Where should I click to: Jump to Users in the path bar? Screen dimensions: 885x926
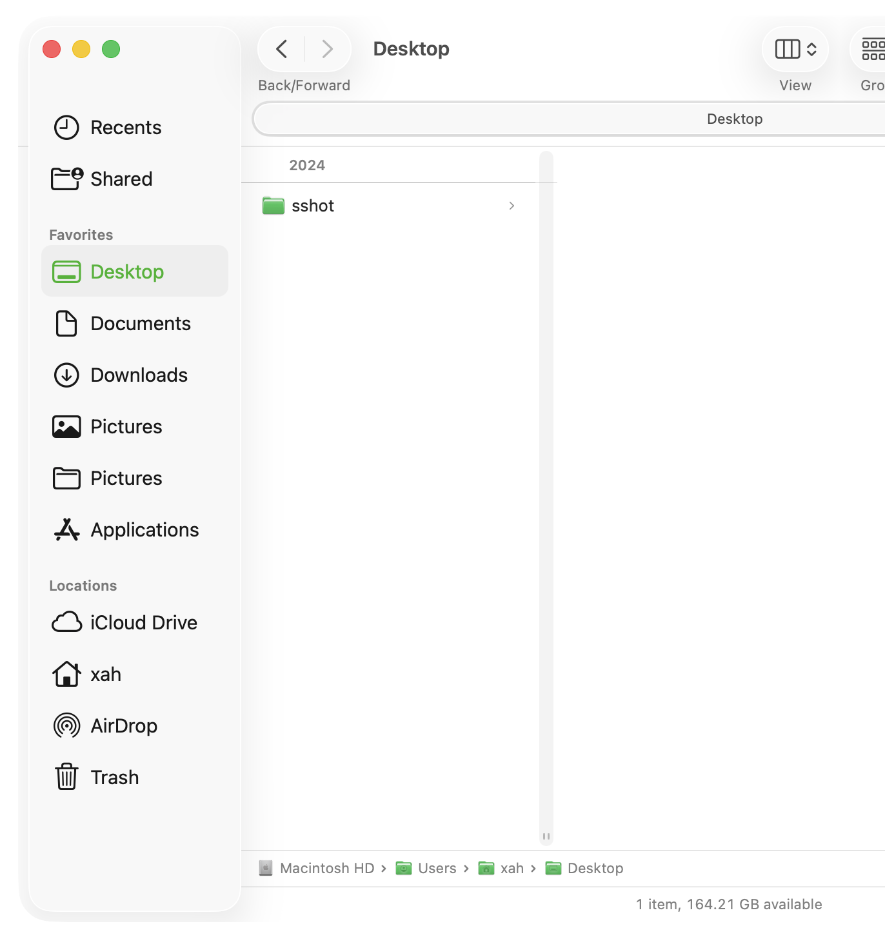tap(437, 868)
